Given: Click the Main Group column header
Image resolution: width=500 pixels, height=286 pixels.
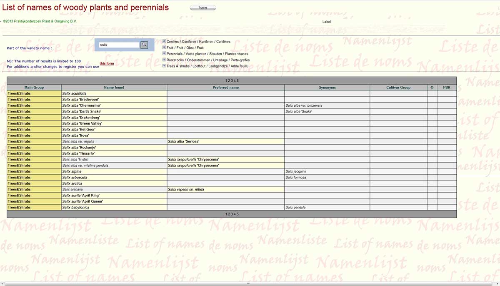Looking at the screenshot, I should [34, 88].
